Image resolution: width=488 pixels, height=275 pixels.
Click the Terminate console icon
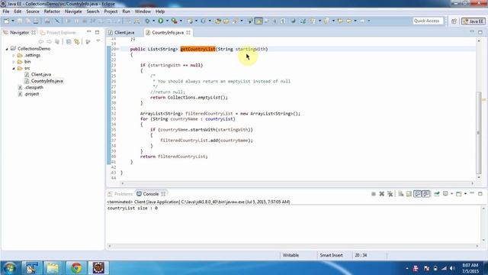(x=373, y=194)
